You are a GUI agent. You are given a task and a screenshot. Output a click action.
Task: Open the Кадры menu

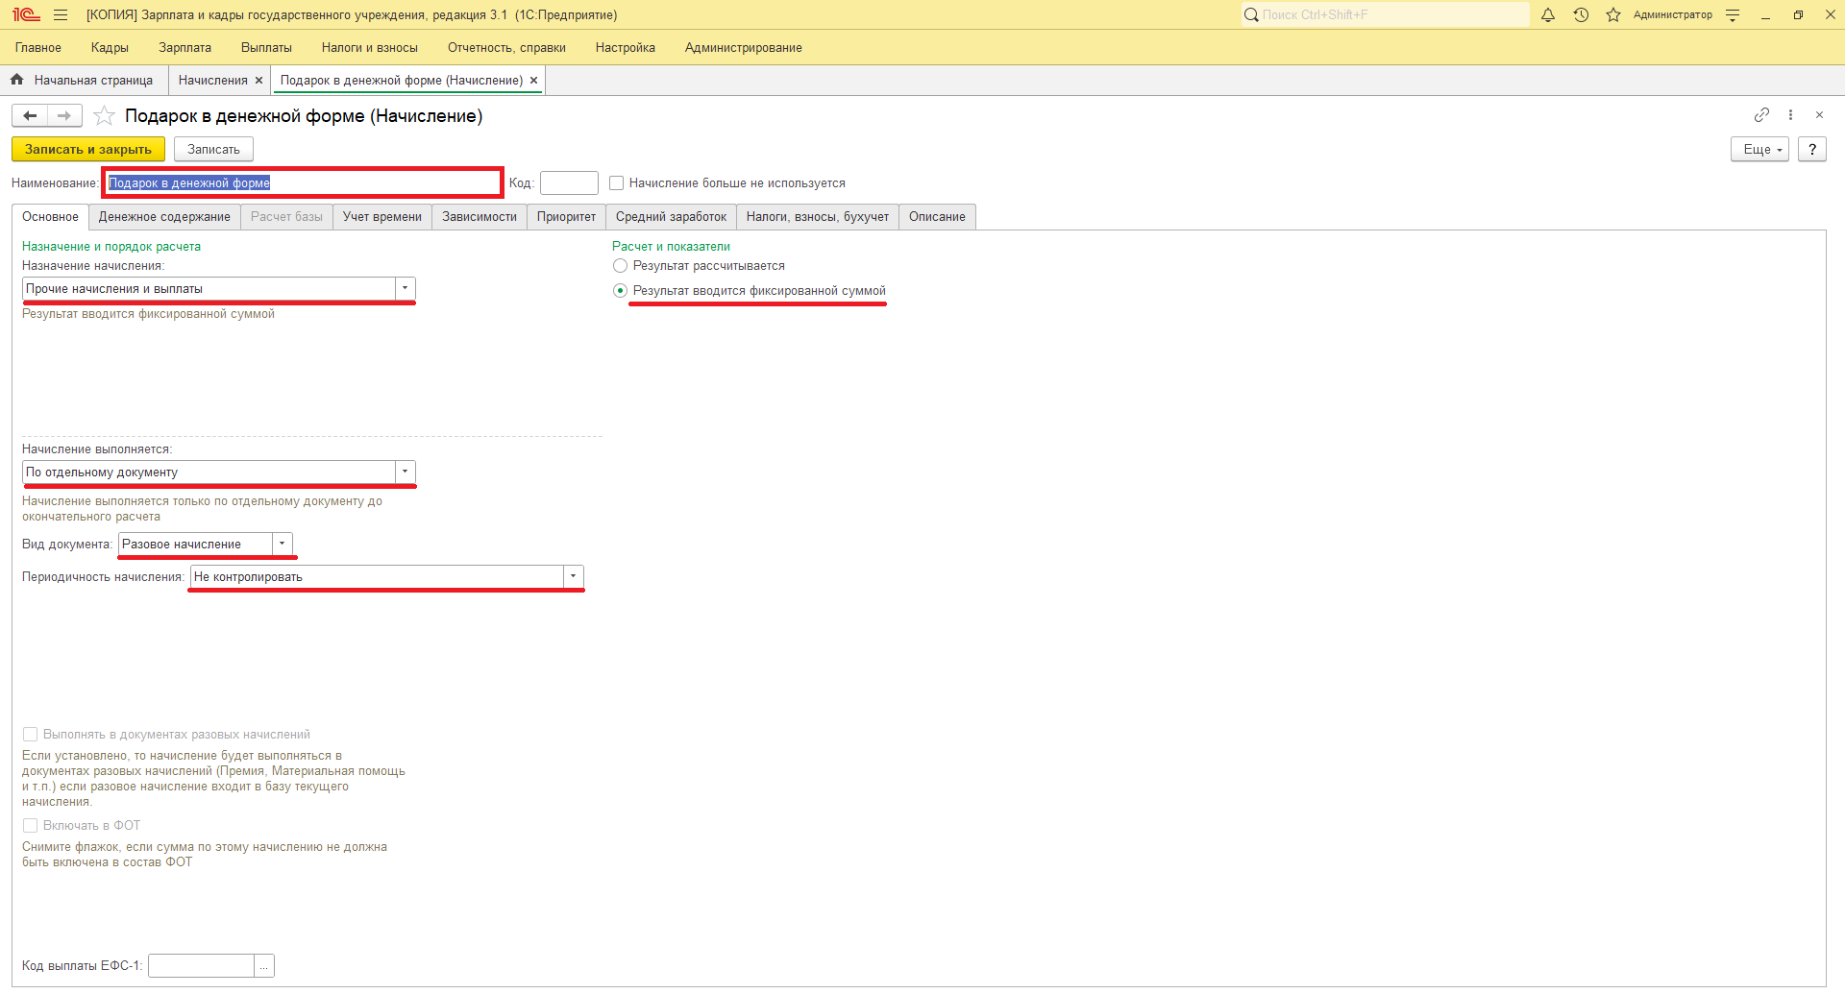coord(110,48)
